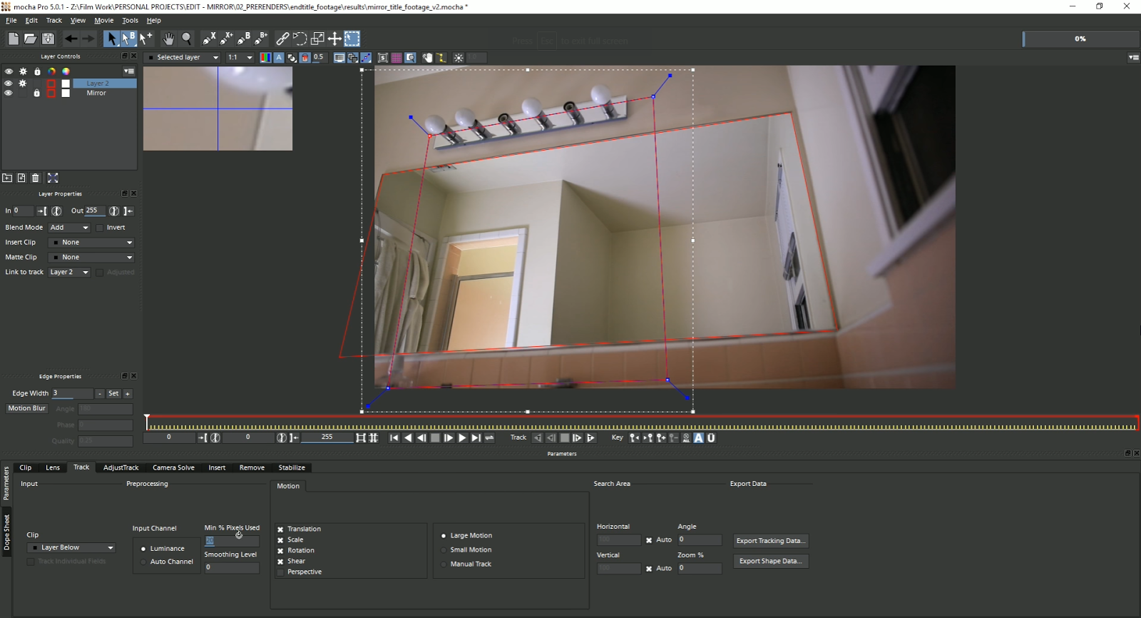The image size is (1141, 618).
Task: Click the Mirror layer white matte color swatch
Action: click(66, 93)
